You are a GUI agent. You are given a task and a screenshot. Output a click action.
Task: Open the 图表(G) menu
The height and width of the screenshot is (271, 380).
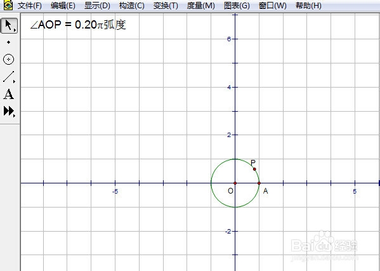(x=237, y=6)
